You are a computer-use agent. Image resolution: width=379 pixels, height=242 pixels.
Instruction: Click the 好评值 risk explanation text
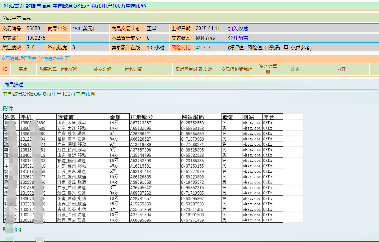pyautogui.click(x=270, y=48)
